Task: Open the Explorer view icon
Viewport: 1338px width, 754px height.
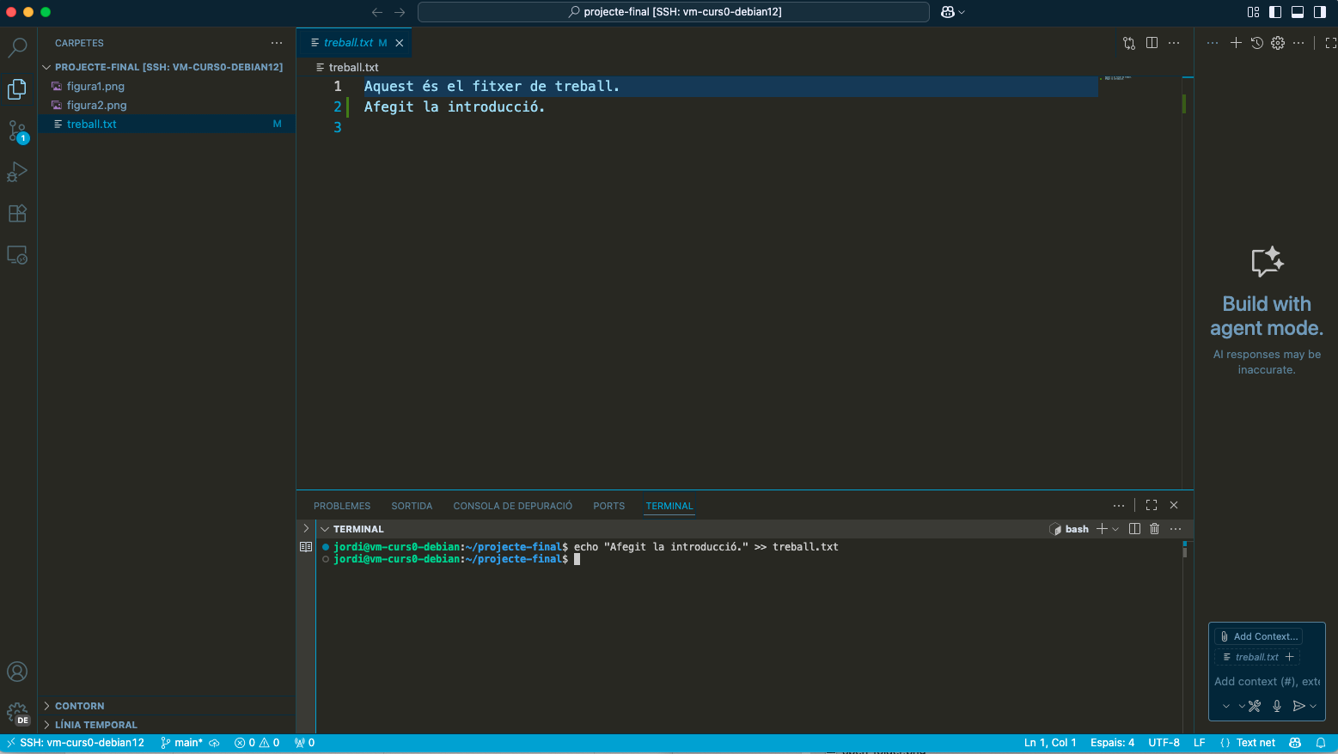Action: [17, 89]
